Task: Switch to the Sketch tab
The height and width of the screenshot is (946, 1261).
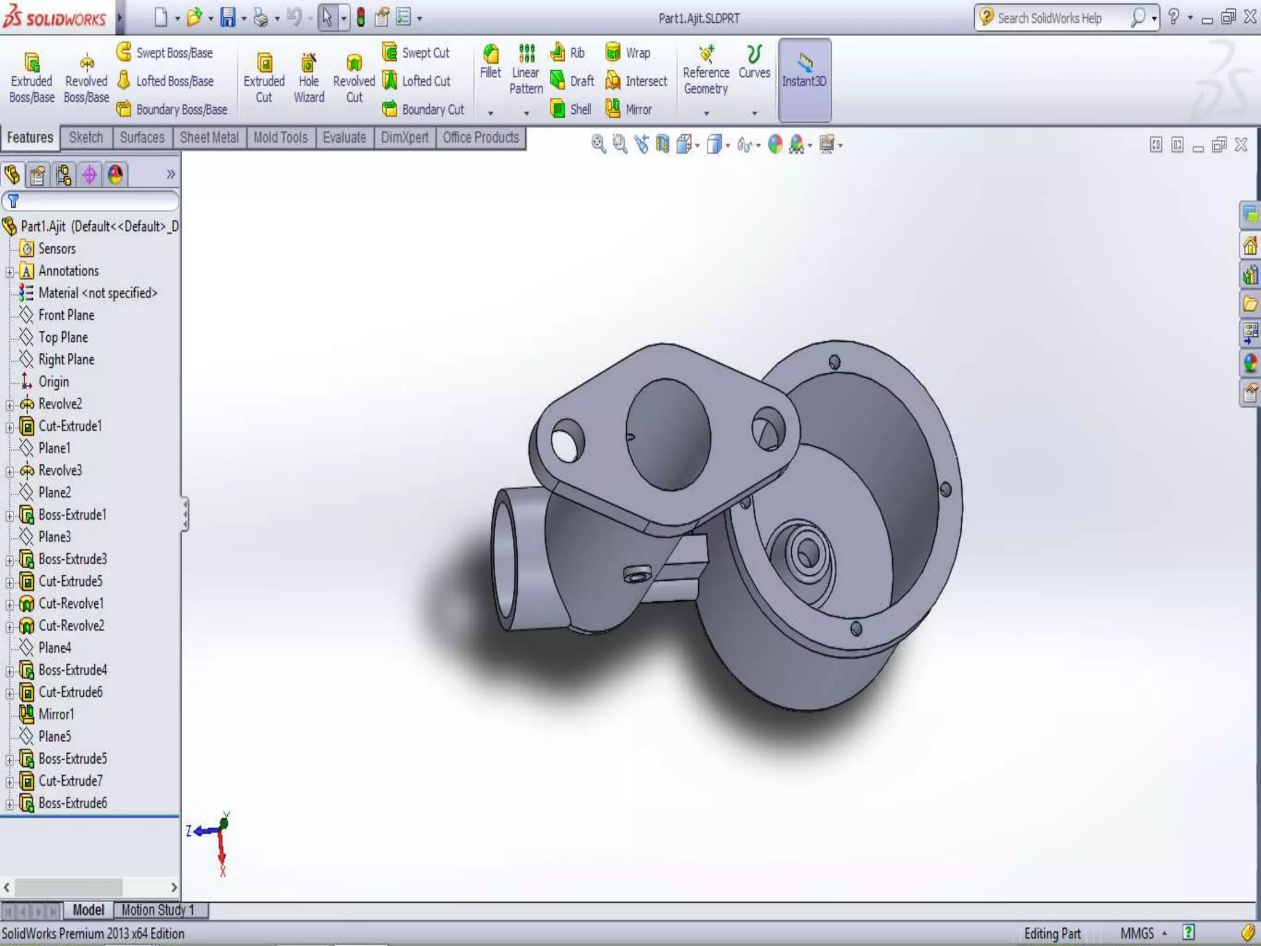Action: pos(86,137)
